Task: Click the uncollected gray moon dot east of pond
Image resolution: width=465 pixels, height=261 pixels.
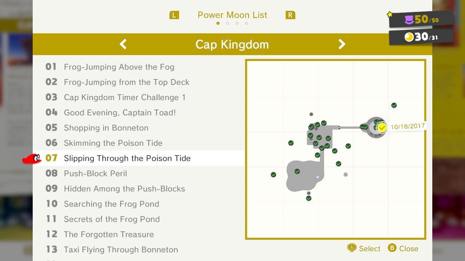Action: coord(345,175)
